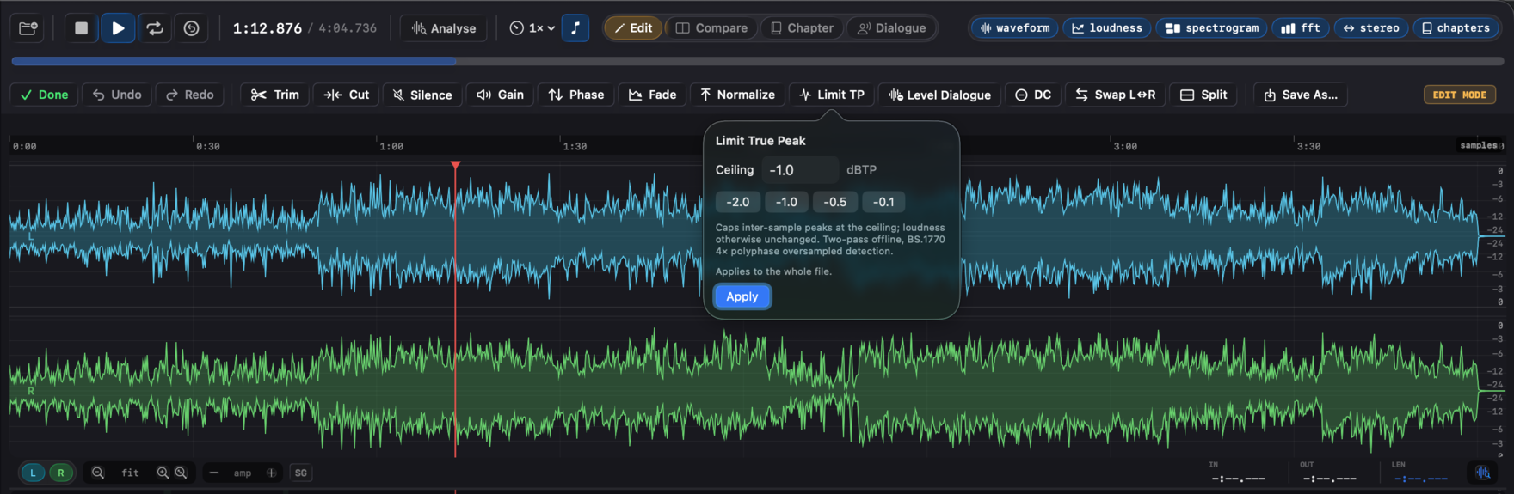Viewport: 1514px width, 494px height.
Task: Toggle the chapters view
Action: 1456,28
